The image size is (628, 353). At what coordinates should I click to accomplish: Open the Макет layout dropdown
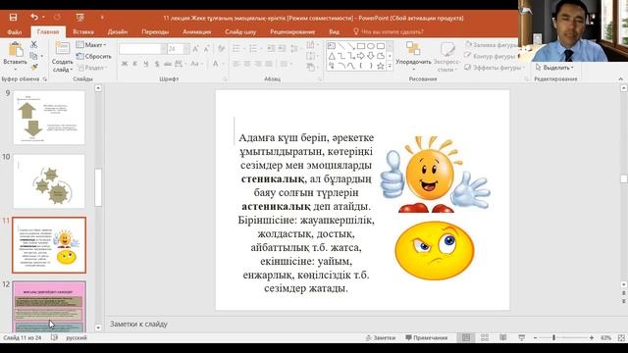coord(91,45)
